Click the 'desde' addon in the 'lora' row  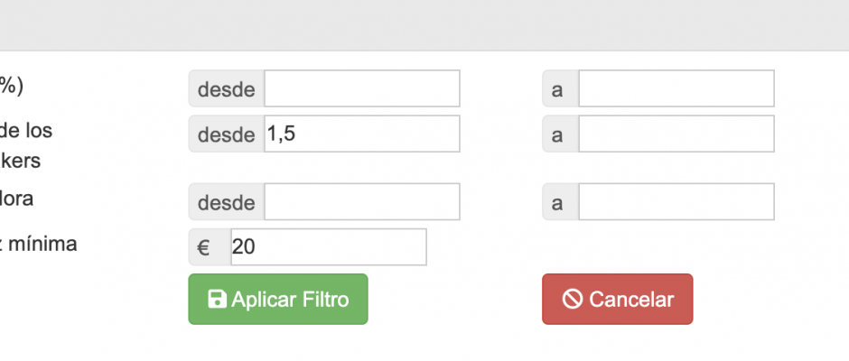(227, 202)
